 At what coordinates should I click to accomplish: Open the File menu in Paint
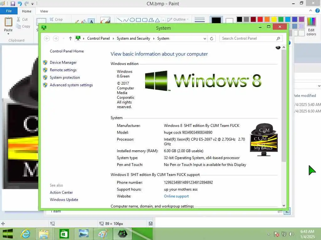9,11
